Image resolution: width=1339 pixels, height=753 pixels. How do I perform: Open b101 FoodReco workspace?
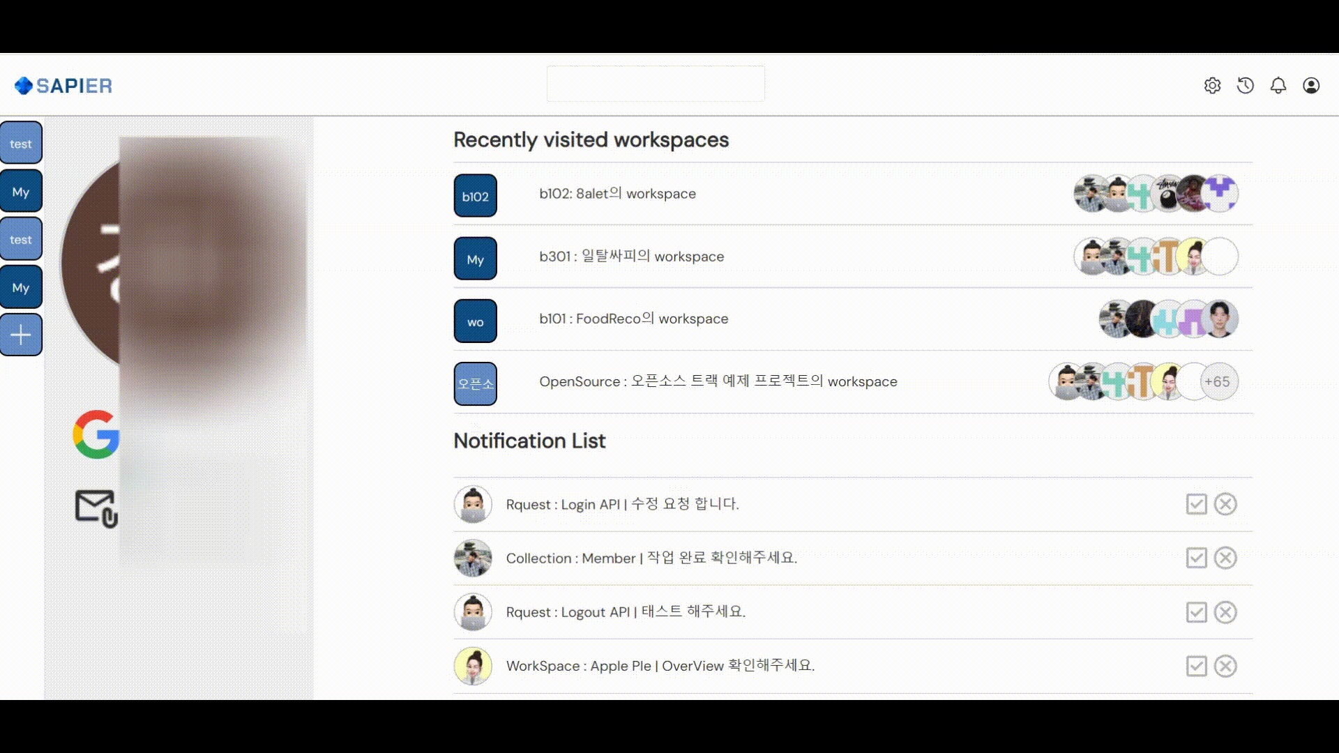pyautogui.click(x=633, y=319)
